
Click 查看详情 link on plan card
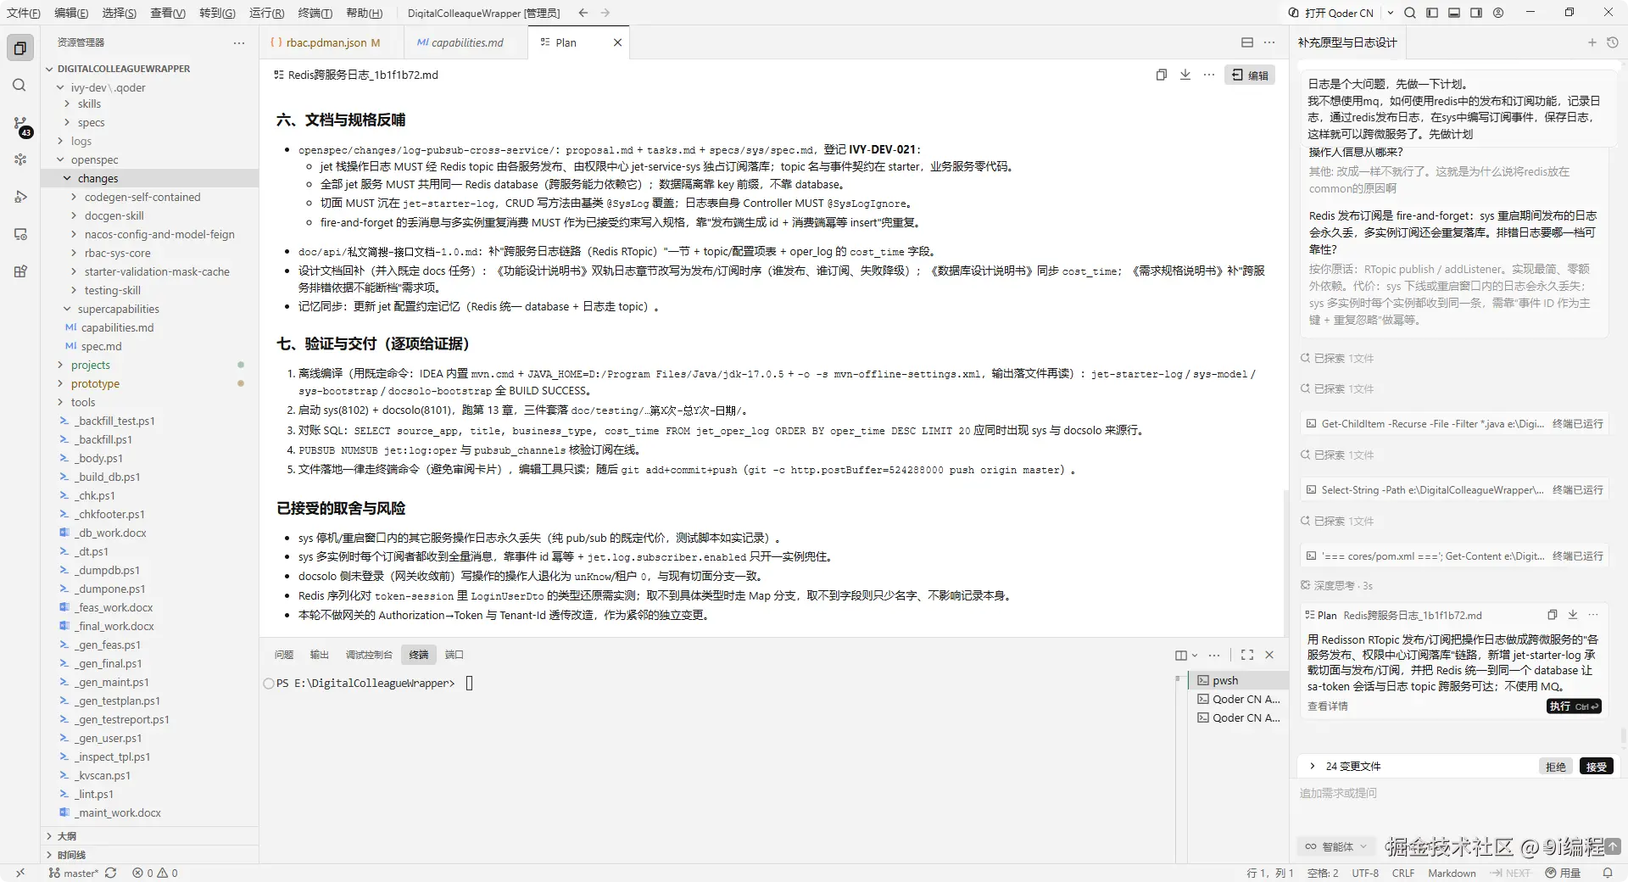point(1327,706)
